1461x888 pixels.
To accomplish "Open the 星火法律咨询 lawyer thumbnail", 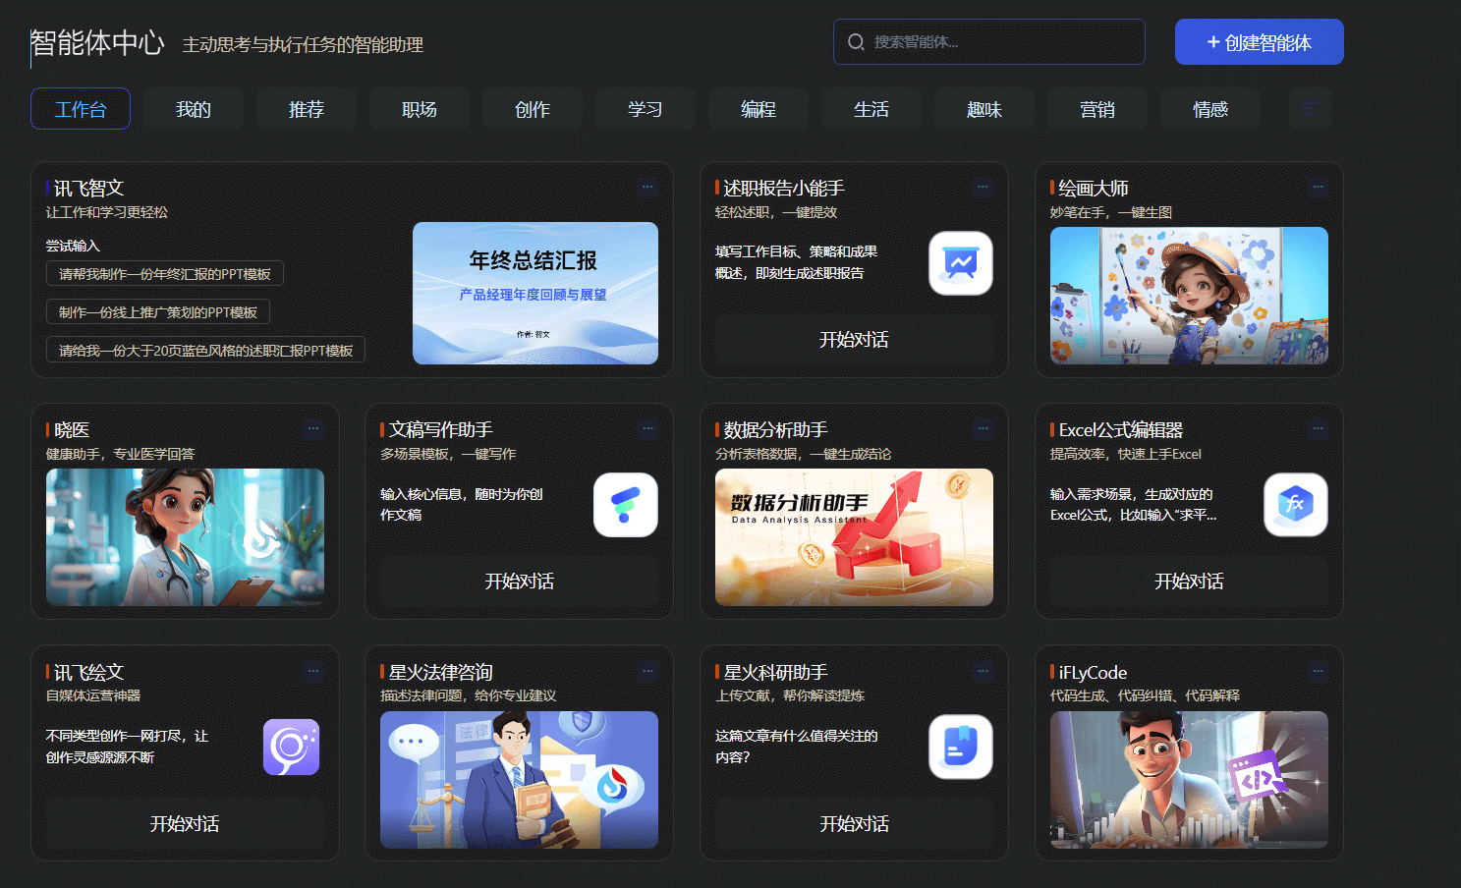I will [519, 780].
